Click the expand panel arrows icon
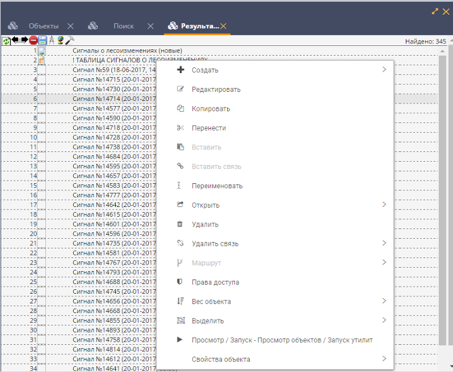 pos(435,12)
